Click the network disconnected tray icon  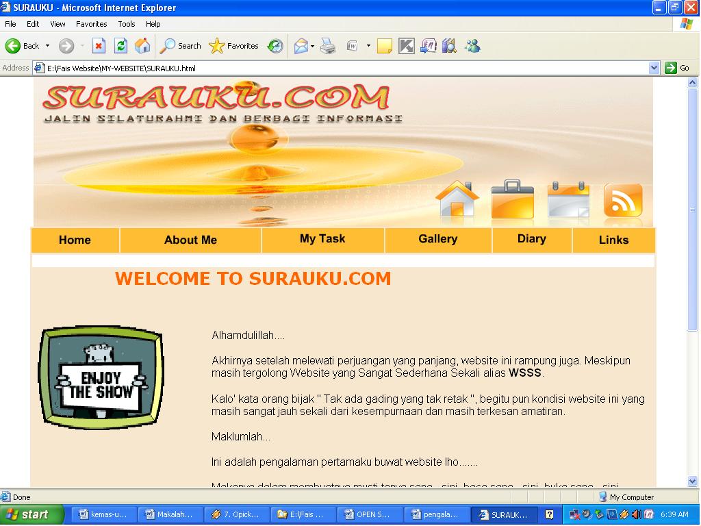574,515
